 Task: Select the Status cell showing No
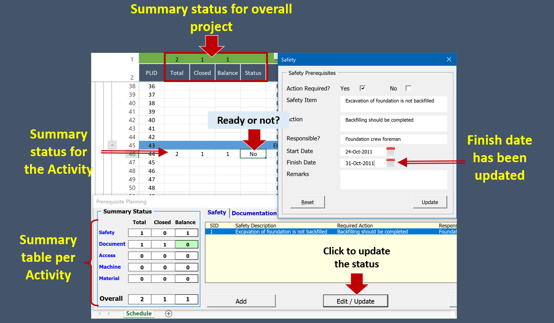coord(253,154)
